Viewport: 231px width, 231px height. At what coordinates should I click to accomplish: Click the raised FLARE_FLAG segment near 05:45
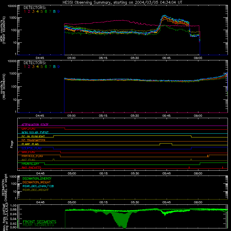pyautogui.click(x=166, y=143)
